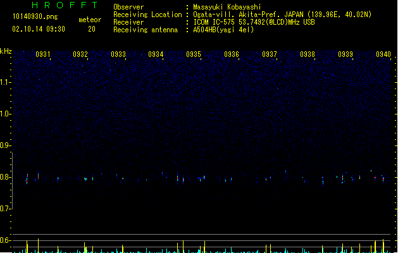This screenshot has width=398, height=253.
Task: Click the Receiver label
Action: point(128,22)
